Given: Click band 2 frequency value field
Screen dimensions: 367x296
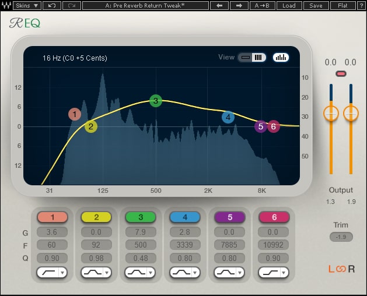Looking at the screenshot, I should tap(97, 245).
